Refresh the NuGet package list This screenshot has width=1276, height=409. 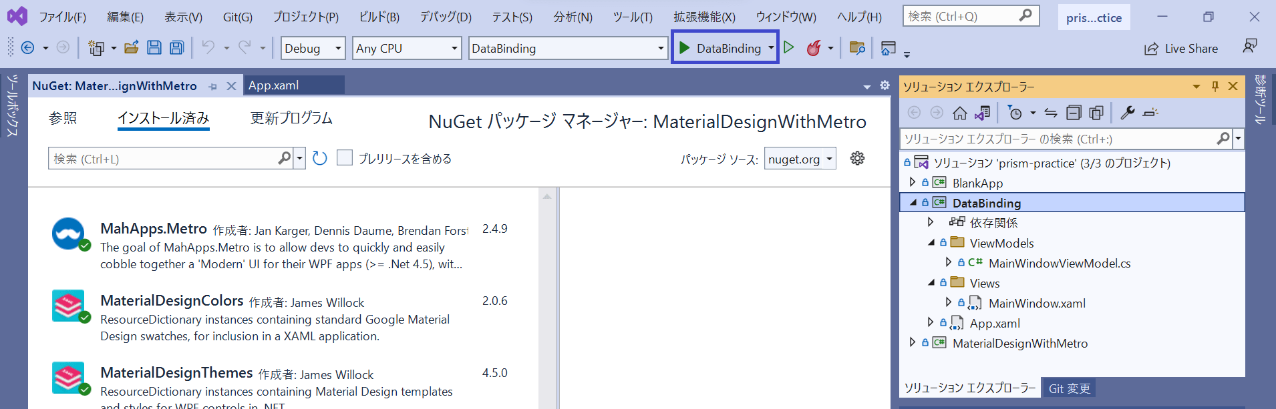coord(320,158)
